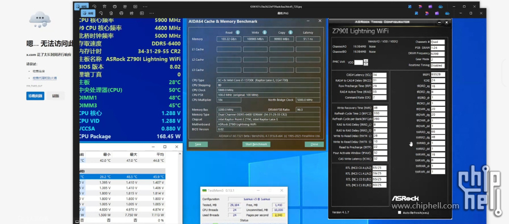The width and height of the screenshot is (509, 224).
Task: Click OneDrive cloud icon in f206937c jpg window
Action: tap(440, 6)
